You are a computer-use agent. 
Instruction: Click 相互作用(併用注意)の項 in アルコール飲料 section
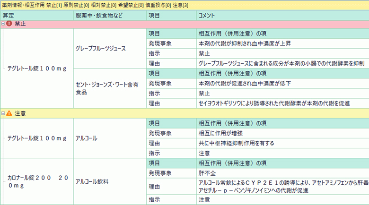[232, 163]
